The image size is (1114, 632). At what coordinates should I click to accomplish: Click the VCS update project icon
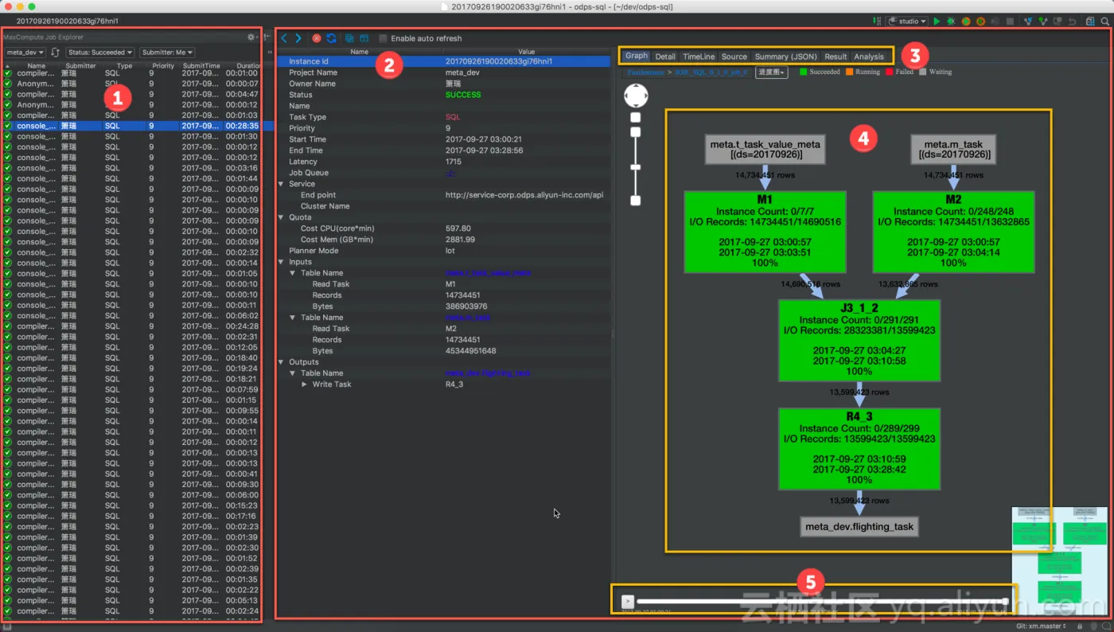click(1029, 21)
